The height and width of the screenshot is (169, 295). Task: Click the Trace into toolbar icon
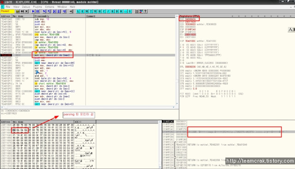[x=54, y=11]
